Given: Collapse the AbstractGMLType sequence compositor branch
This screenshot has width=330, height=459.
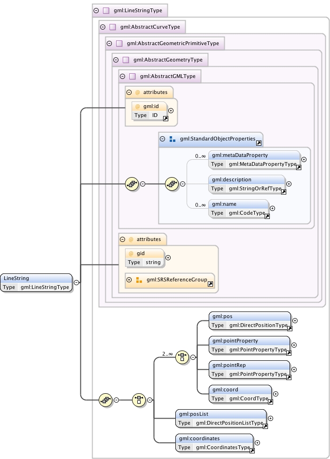Looking at the screenshot, I should click(142, 184).
